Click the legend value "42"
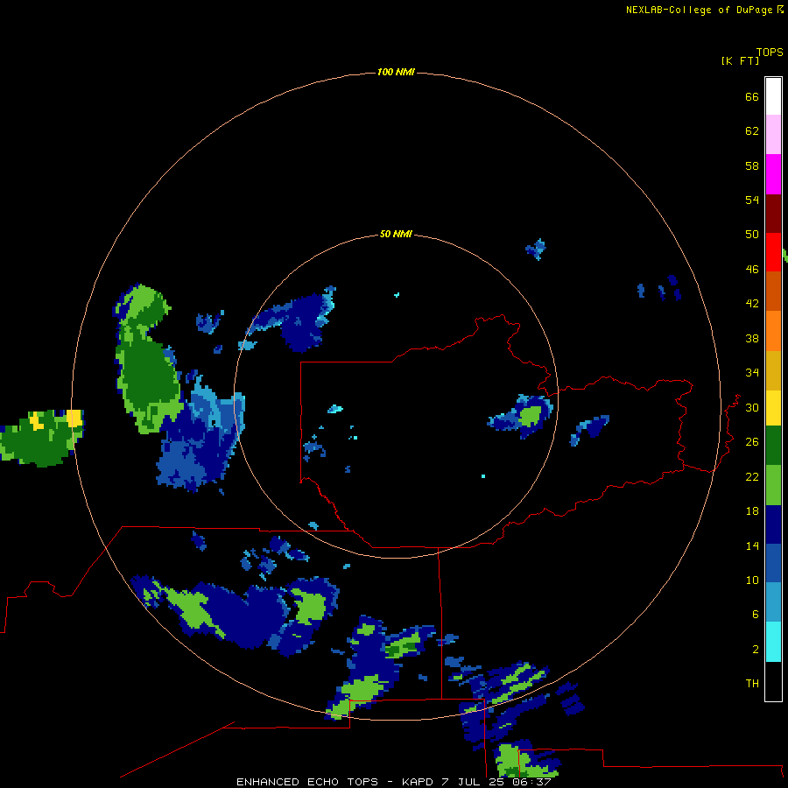 pos(752,304)
